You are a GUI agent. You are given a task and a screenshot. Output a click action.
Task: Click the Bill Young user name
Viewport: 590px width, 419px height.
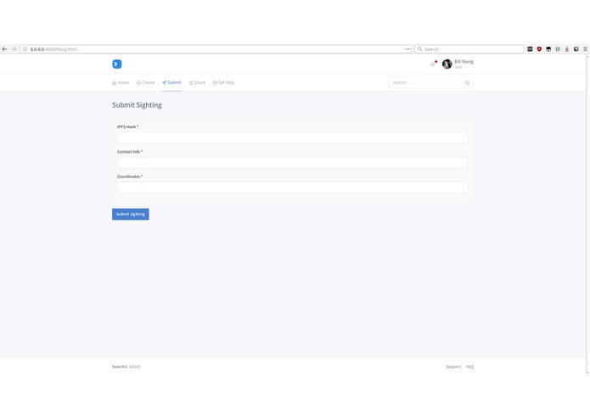tap(464, 62)
